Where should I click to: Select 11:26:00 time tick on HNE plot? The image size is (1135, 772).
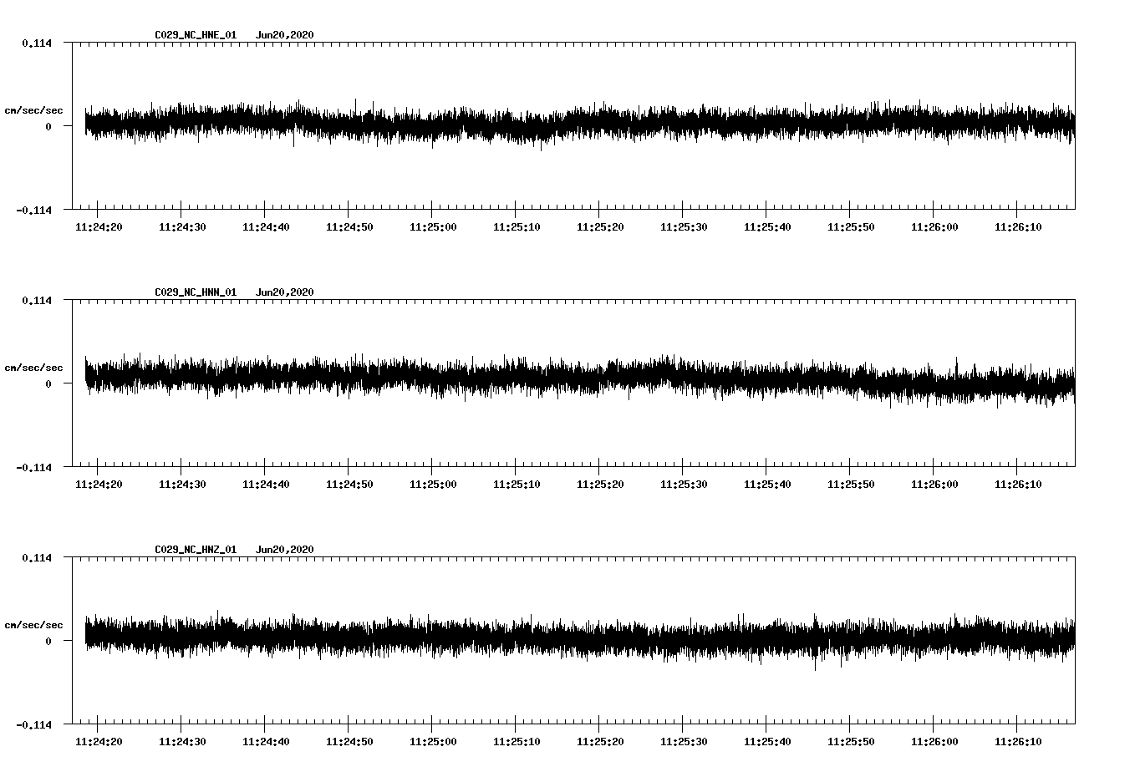[934, 227]
